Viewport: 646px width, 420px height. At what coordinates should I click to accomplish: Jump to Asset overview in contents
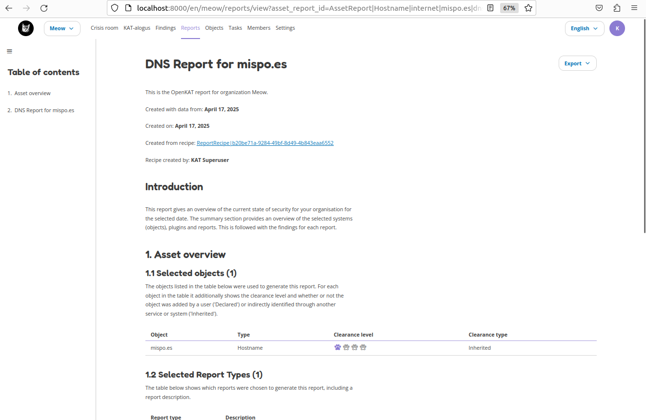[x=32, y=93]
